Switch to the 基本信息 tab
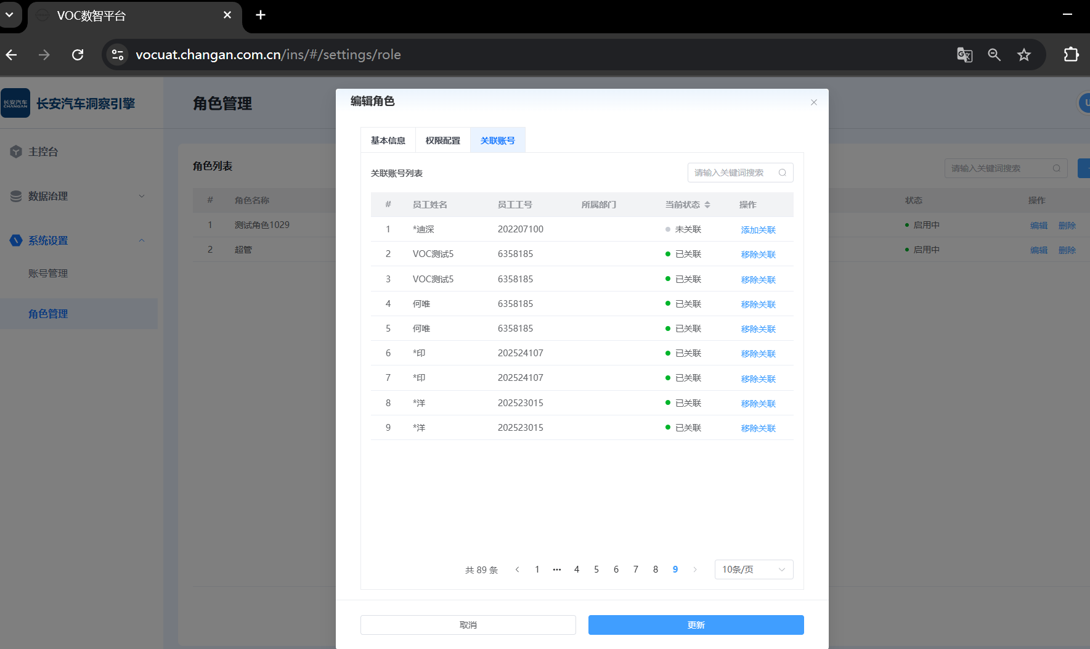This screenshot has width=1090, height=649. pos(388,141)
